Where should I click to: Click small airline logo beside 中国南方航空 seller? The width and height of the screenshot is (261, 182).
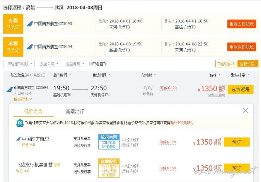(x=18, y=139)
